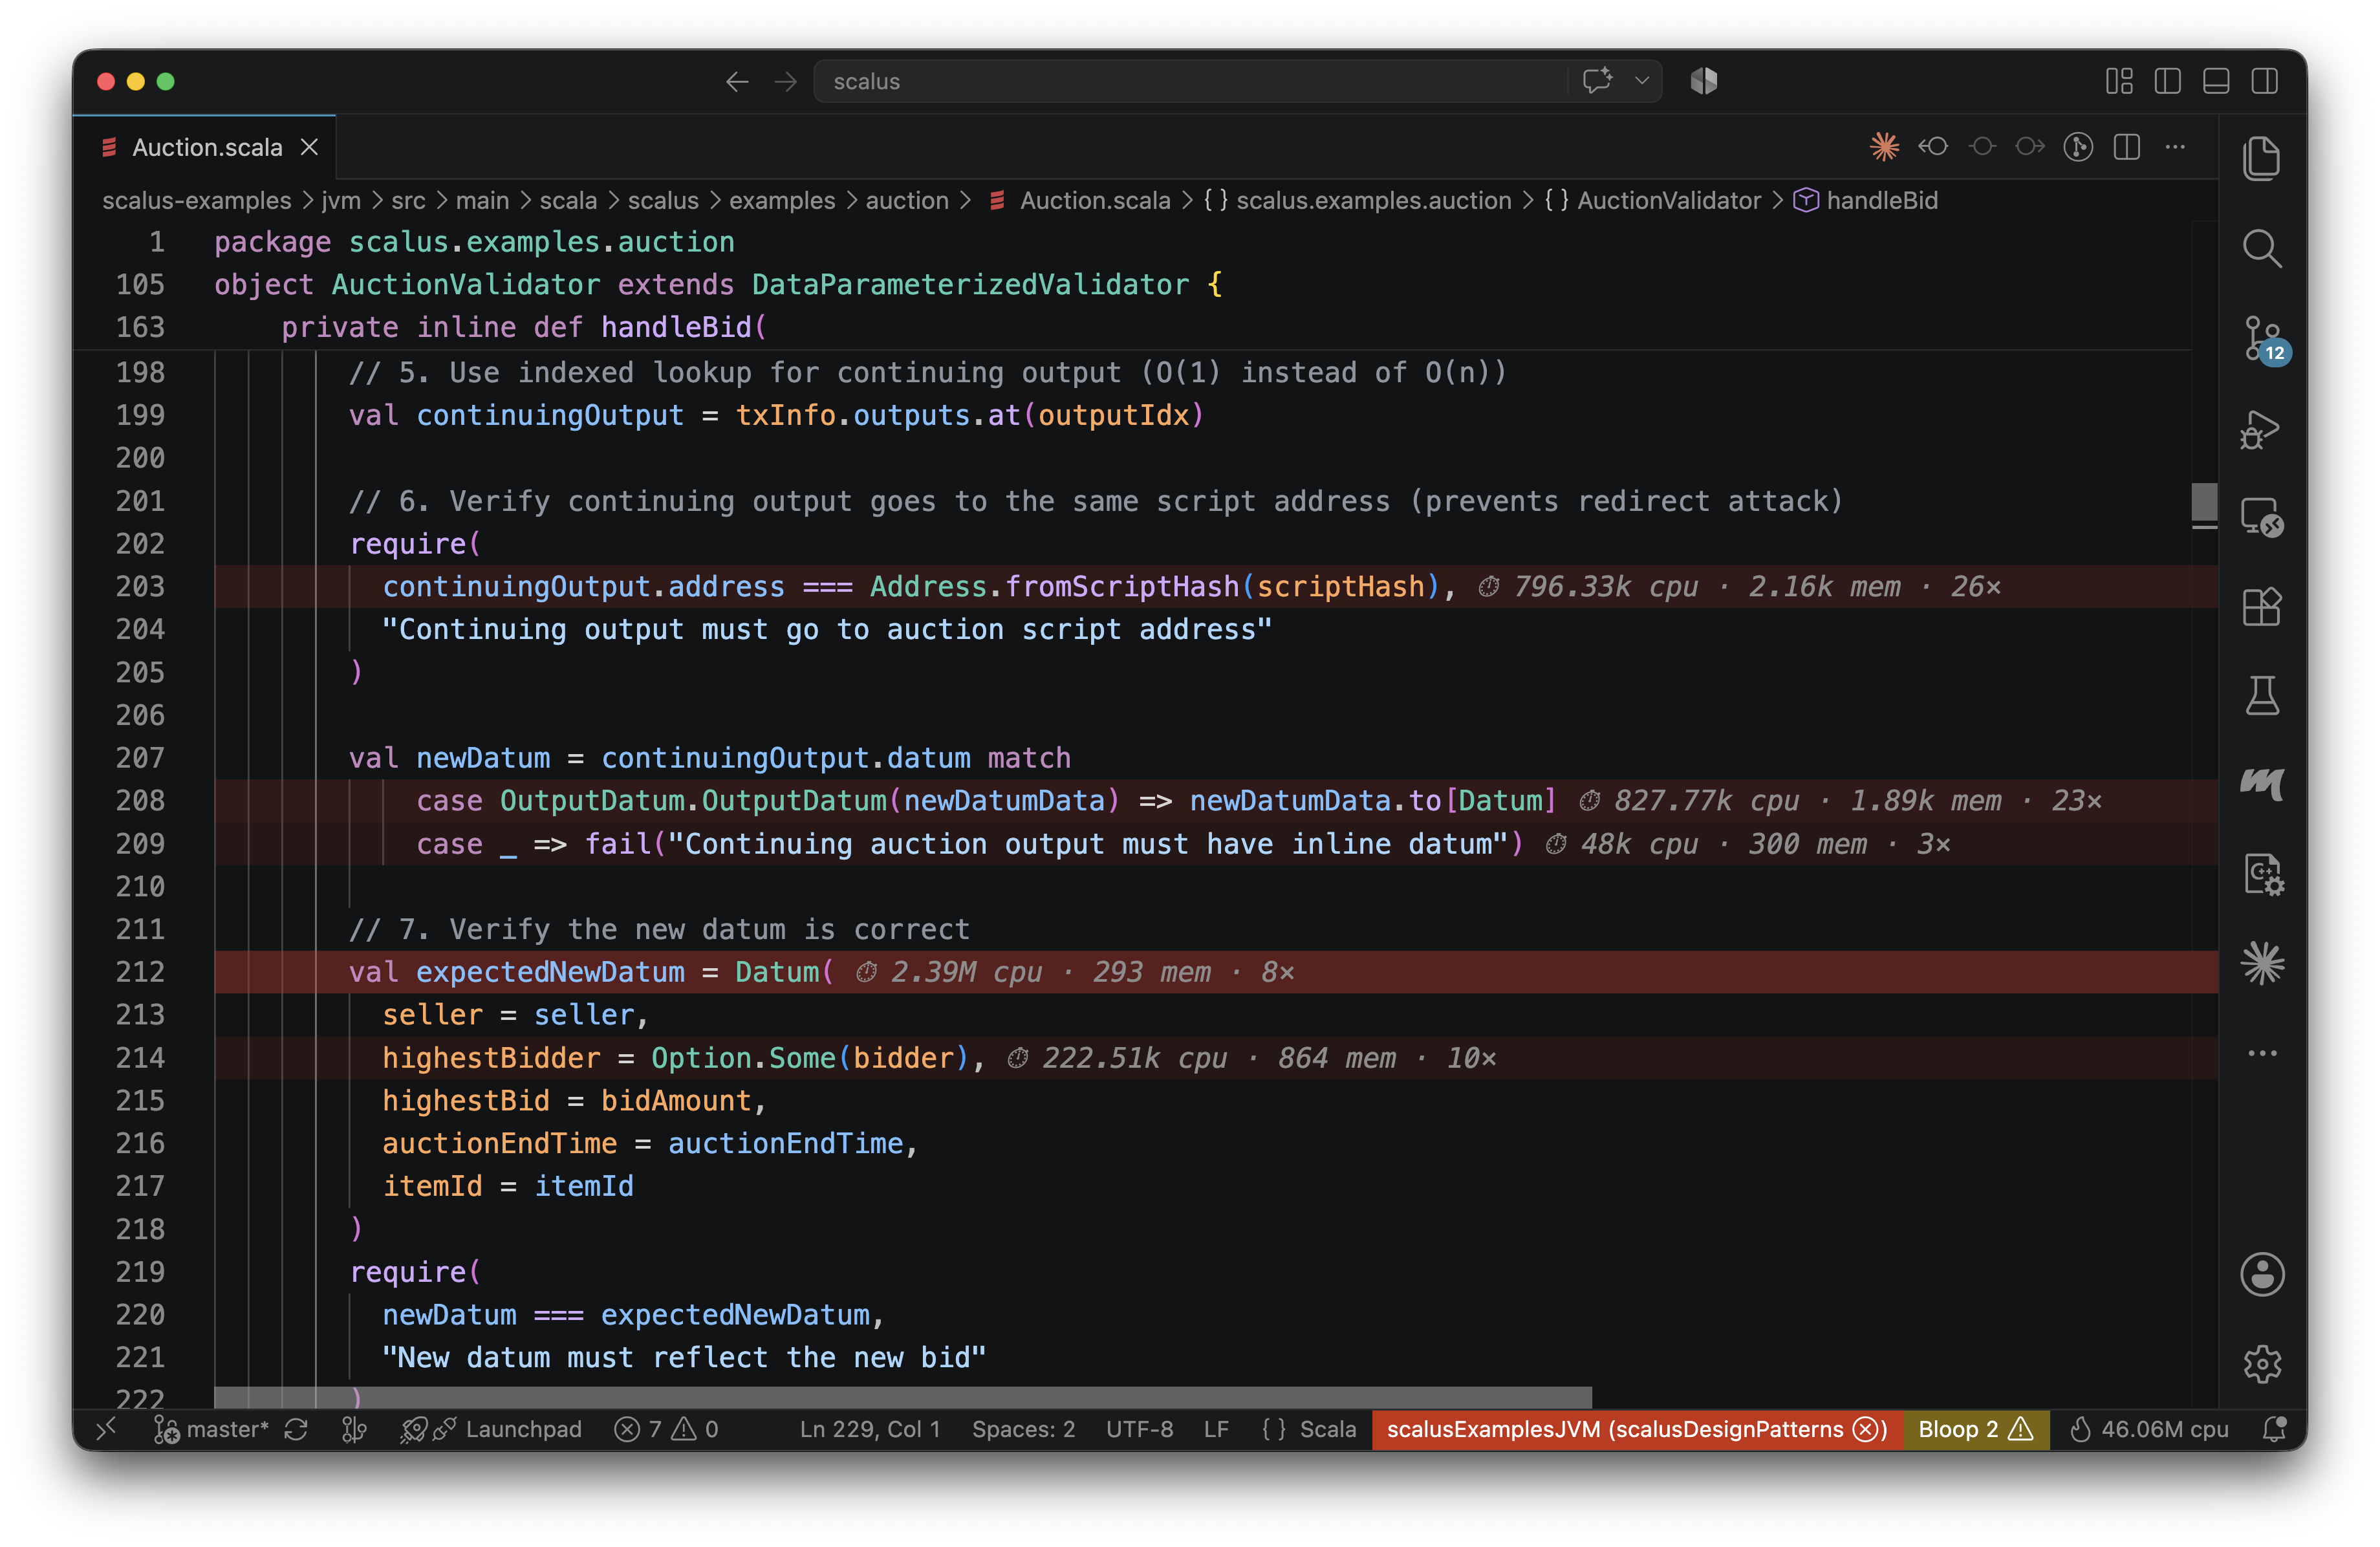Screen dimensions: 2380x1547
Task: Click jvm breadcrumb segment
Action: click(x=341, y=200)
